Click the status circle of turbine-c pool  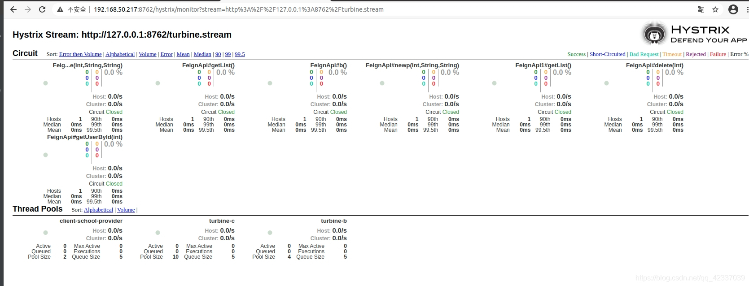[x=158, y=233]
